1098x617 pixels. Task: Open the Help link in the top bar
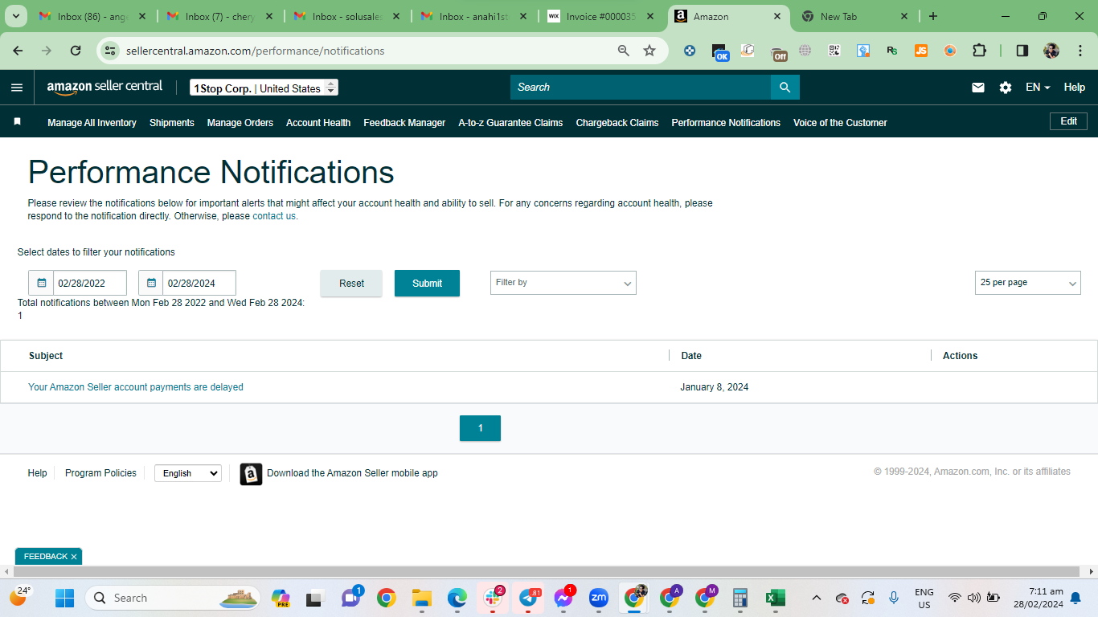(1075, 88)
